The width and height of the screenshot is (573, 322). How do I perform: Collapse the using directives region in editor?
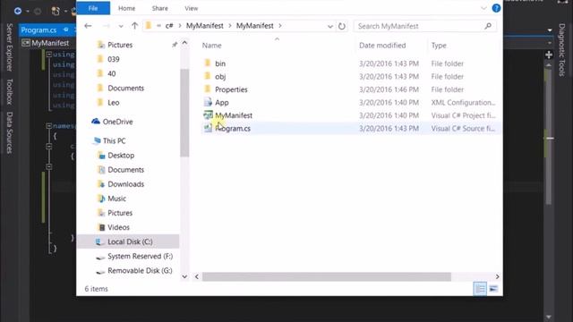pos(48,55)
